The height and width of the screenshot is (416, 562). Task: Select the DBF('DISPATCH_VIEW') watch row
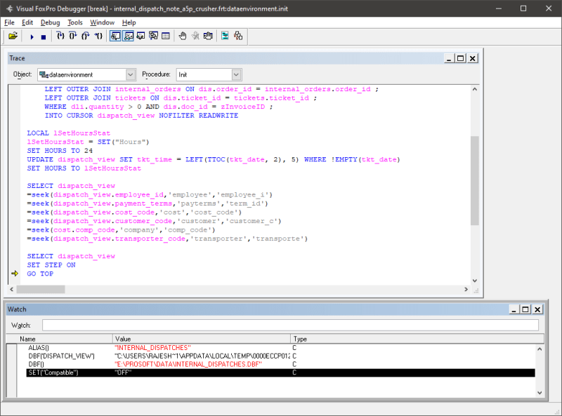280,356
